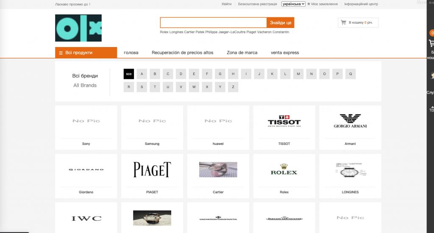Click the OLX logo
434x233 pixels.
pyautogui.click(x=78, y=28)
